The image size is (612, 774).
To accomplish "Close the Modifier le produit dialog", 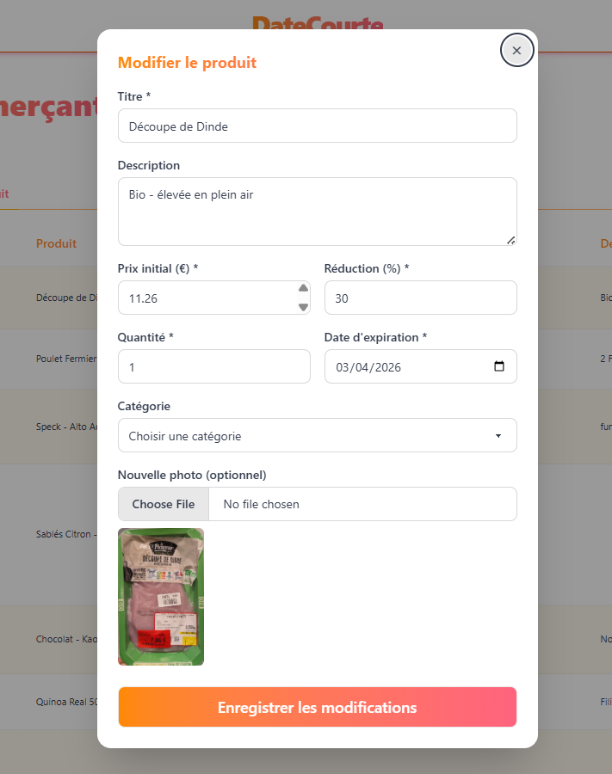I will 516,51.
